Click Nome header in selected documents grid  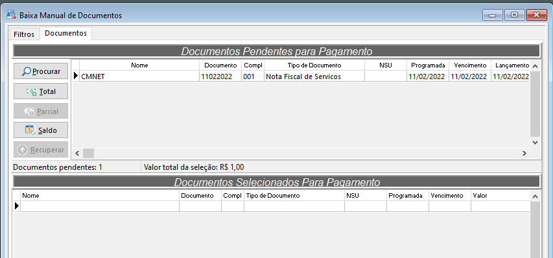pyautogui.click(x=100, y=196)
